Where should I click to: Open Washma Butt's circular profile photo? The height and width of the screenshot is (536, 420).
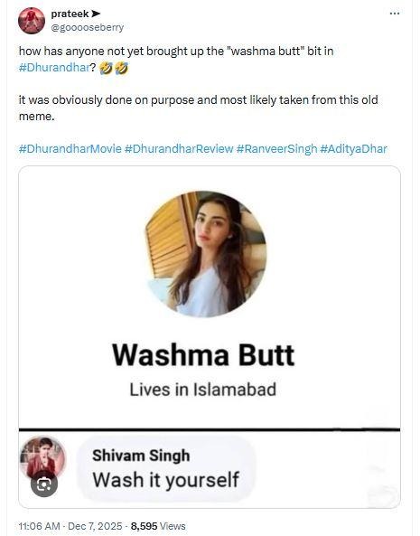click(x=206, y=254)
